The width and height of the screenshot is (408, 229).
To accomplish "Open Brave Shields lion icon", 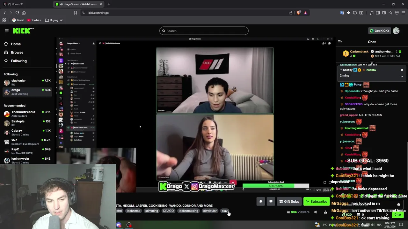I will (x=298, y=13).
